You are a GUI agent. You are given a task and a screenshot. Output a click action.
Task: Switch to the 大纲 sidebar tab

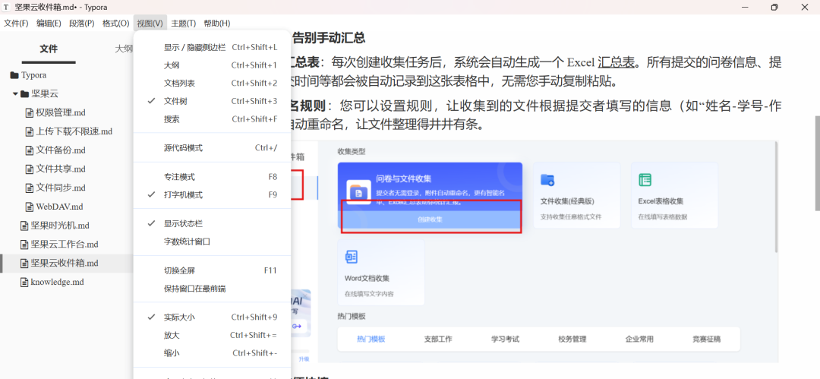click(124, 49)
